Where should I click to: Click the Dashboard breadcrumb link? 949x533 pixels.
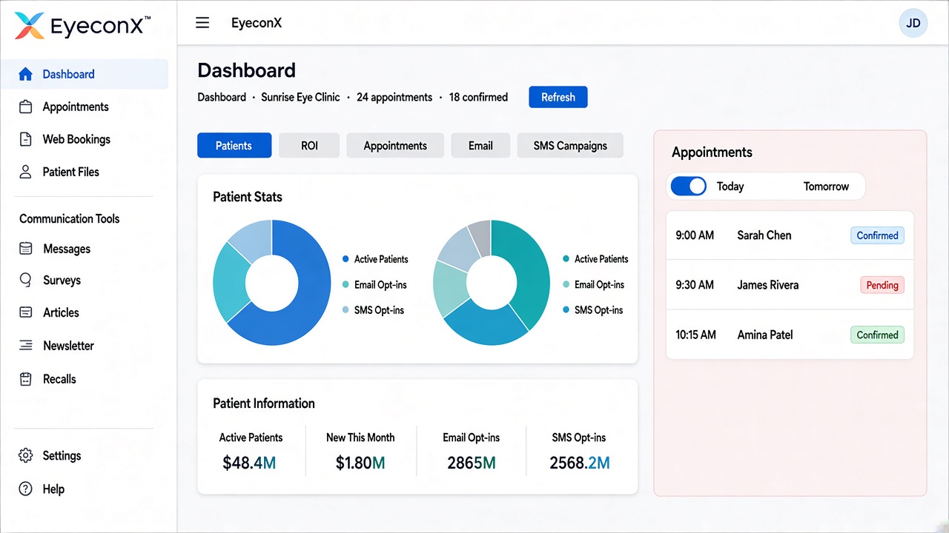(x=222, y=97)
